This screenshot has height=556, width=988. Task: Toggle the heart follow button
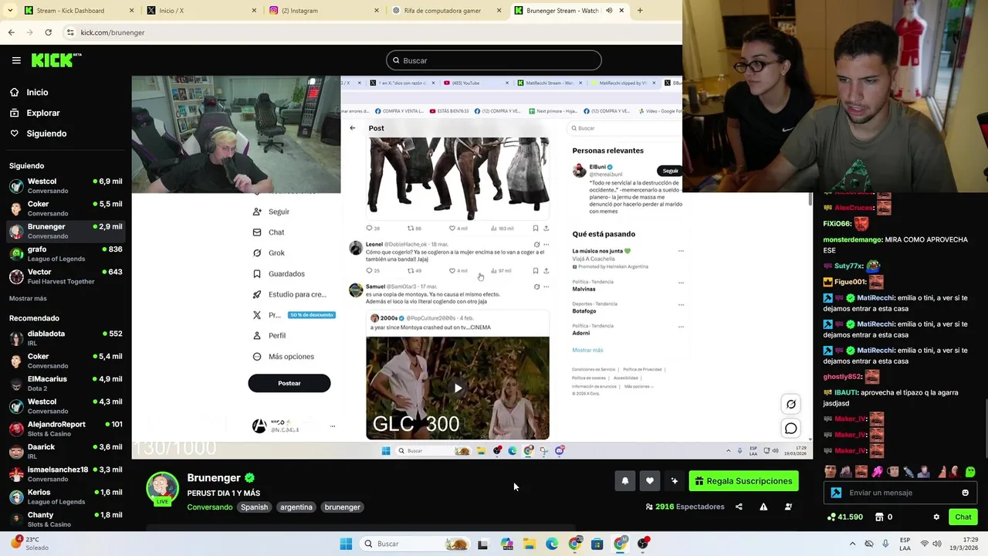tap(650, 481)
